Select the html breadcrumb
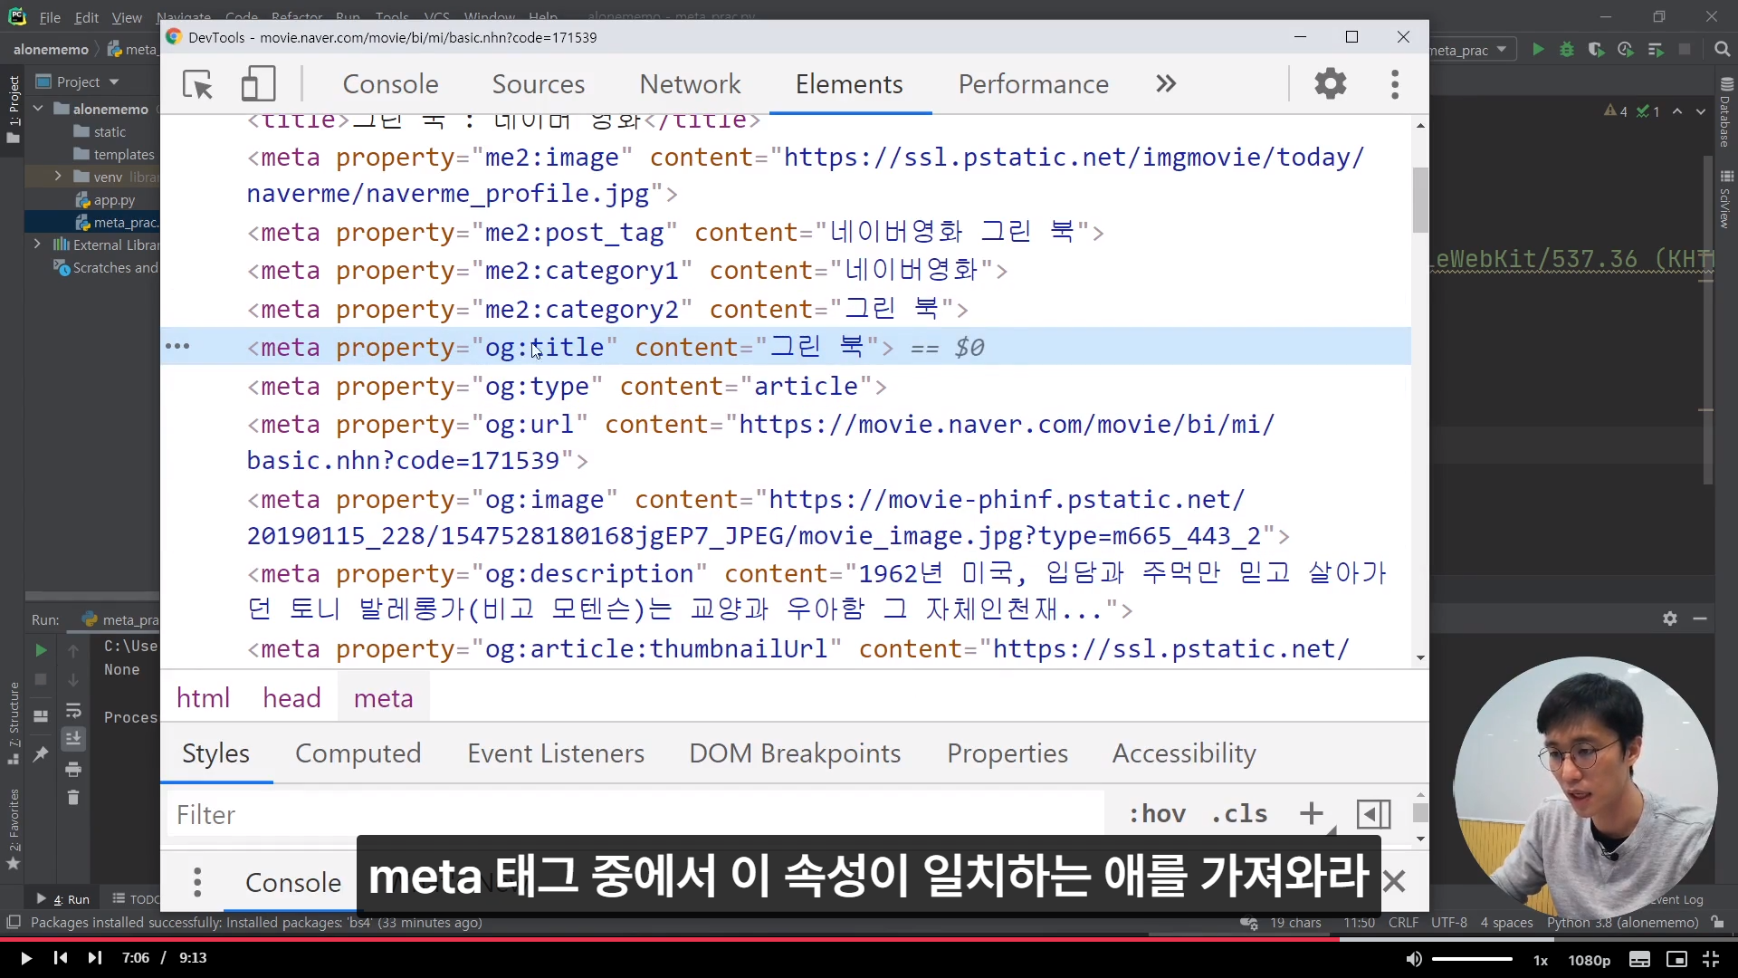Viewport: 1738px width, 978px height. point(203,698)
